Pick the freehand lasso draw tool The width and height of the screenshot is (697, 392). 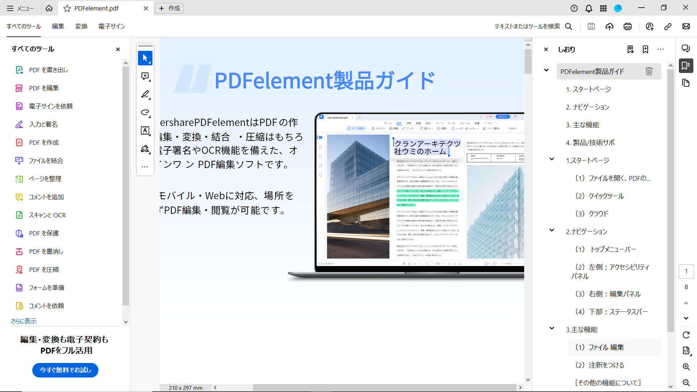pyautogui.click(x=145, y=113)
